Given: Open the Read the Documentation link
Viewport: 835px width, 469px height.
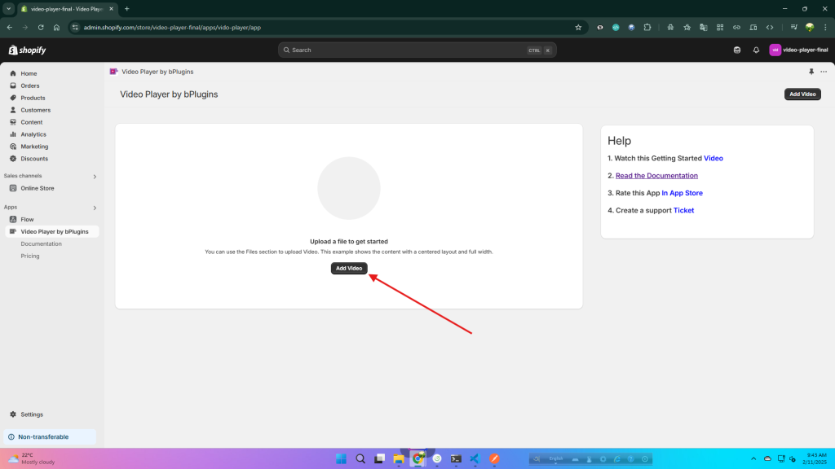Looking at the screenshot, I should [x=656, y=176].
